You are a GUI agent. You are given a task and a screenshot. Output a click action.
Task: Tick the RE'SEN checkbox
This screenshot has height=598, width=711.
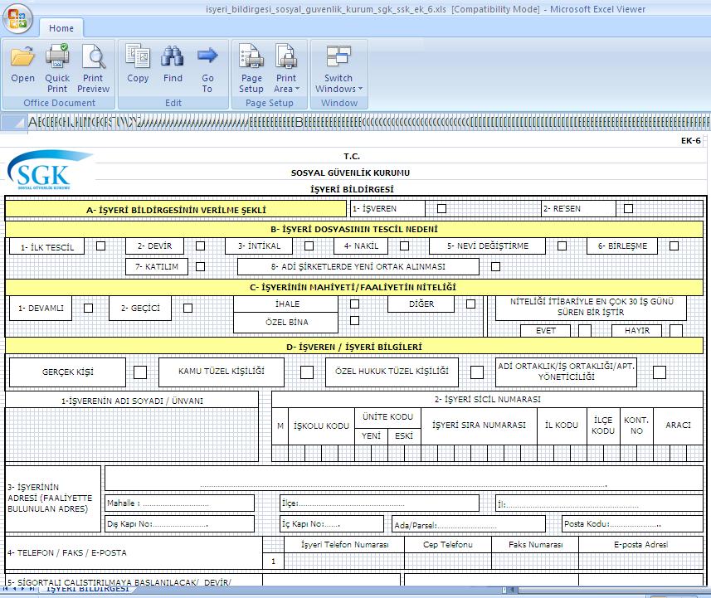click(629, 208)
